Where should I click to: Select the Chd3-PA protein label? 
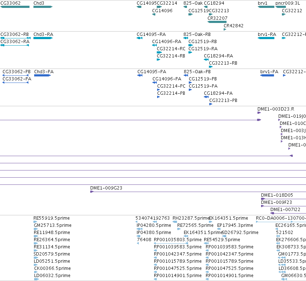pos(44,72)
